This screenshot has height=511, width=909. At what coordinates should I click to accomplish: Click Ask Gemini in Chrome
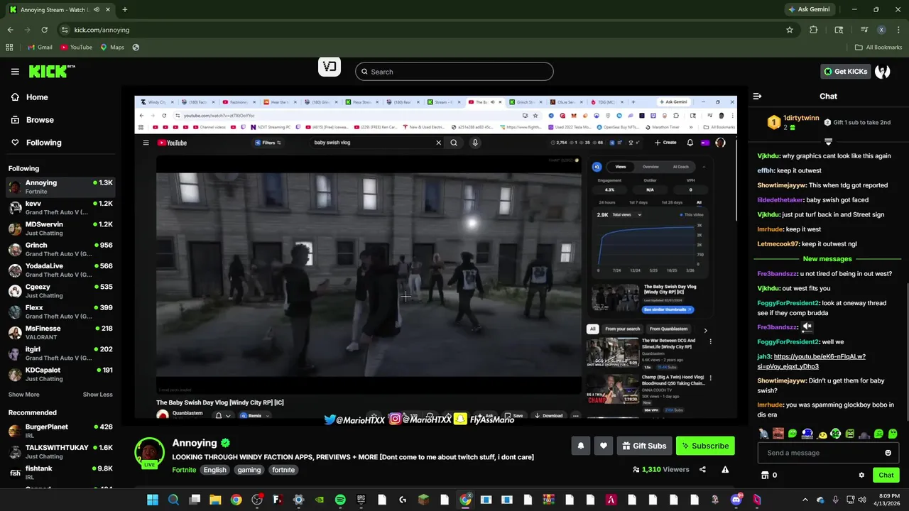[x=808, y=9]
